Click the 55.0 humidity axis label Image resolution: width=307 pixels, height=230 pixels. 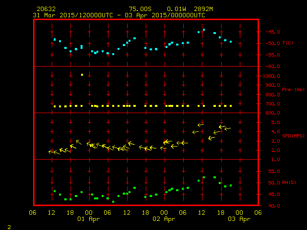(274, 172)
